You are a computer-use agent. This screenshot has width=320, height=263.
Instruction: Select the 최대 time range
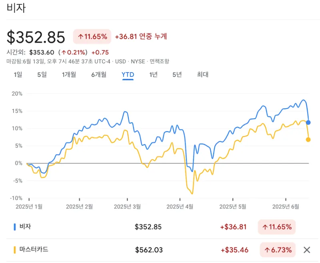(203, 74)
